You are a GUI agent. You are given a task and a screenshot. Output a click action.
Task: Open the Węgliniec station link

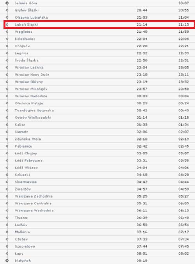[23, 32]
